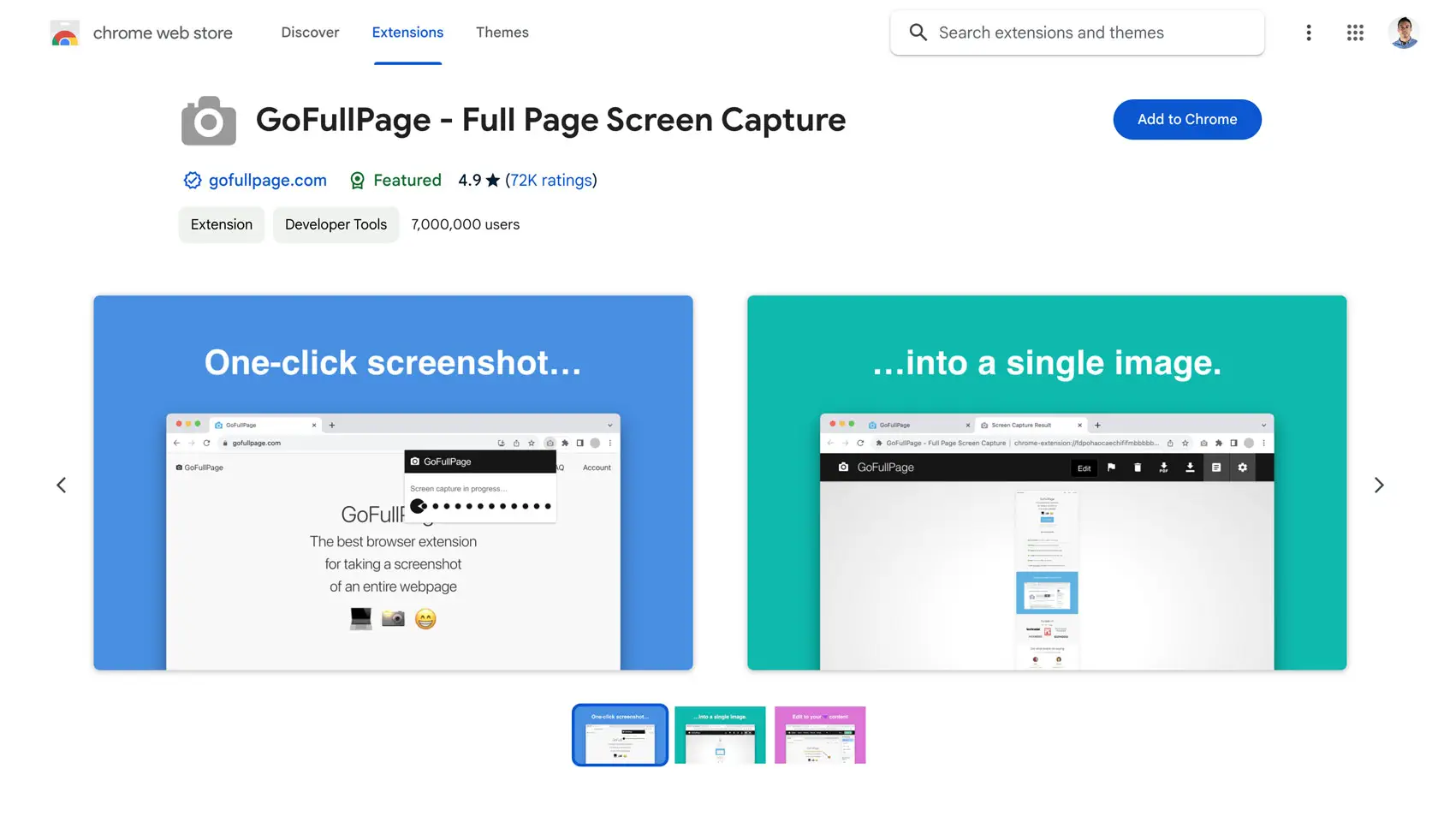Open the into a single image slide
The height and width of the screenshot is (822, 1438).
coord(1047,483)
